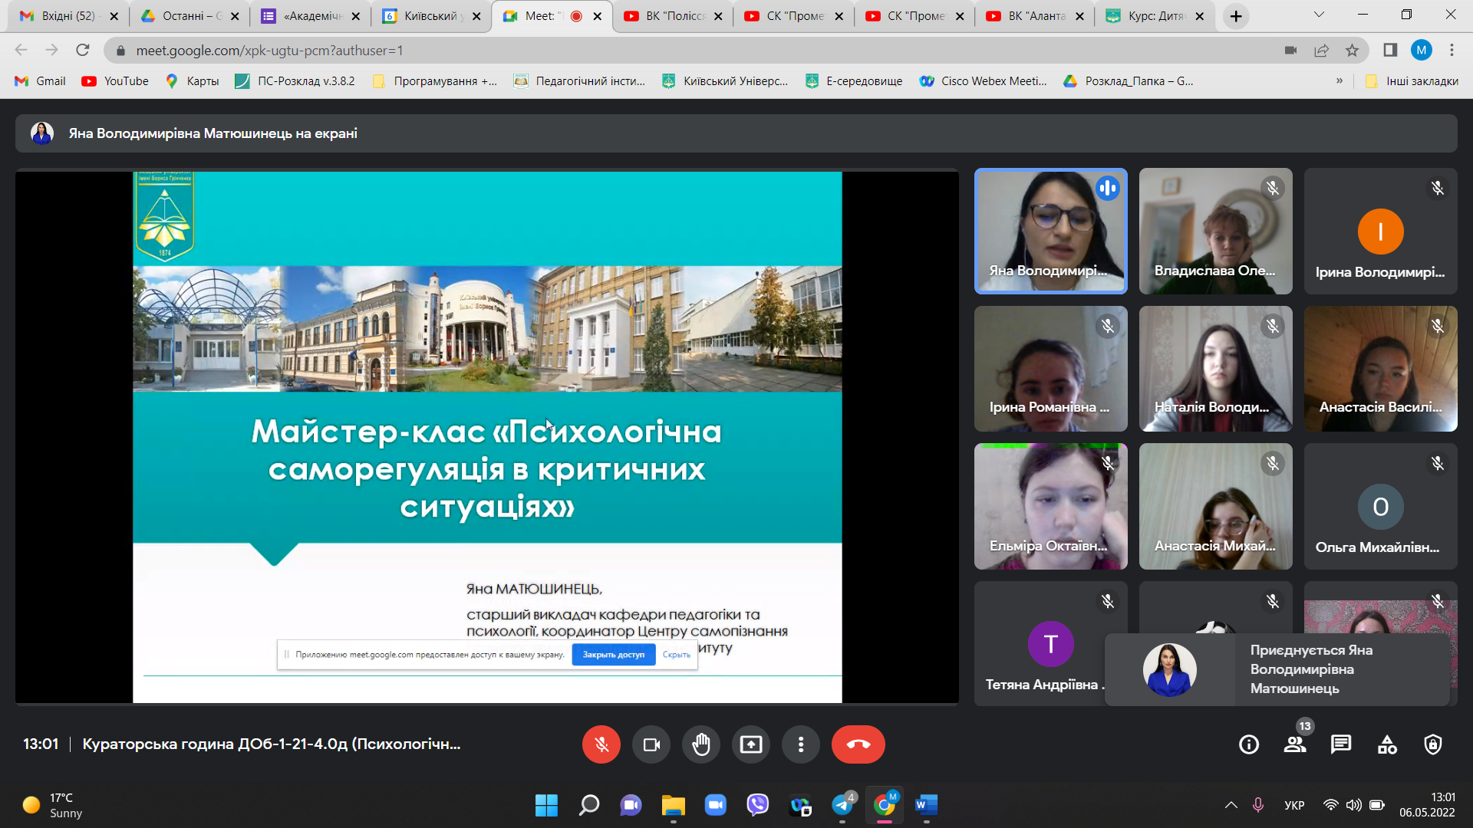Raise hand in the meeting
The image size is (1473, 828).
point(700,744)
